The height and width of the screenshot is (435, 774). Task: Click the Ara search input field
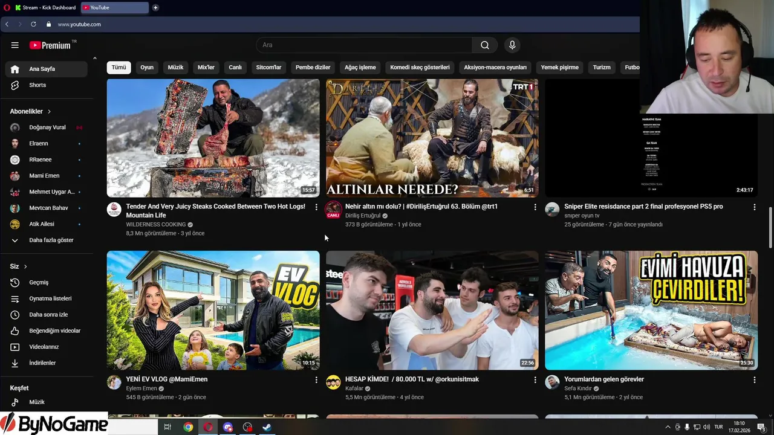pos(365,45)
